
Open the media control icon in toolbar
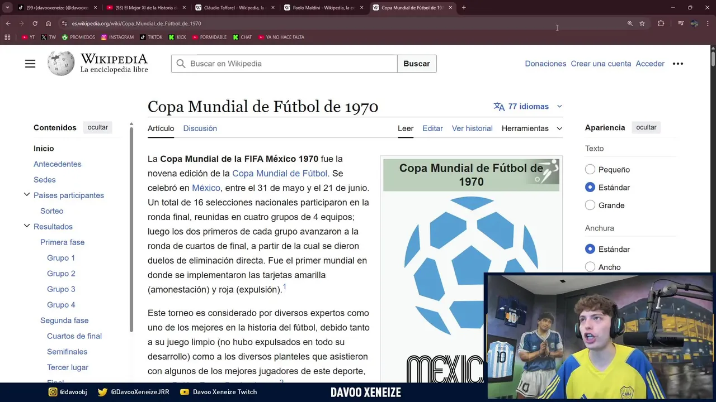pos(681,23)
